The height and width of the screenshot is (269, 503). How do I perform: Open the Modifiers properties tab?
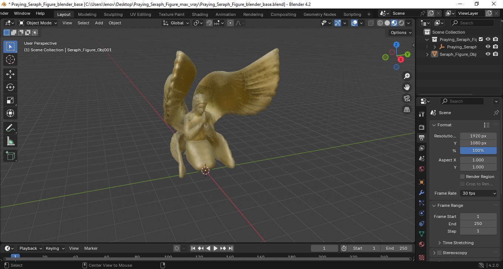[422, 193]
